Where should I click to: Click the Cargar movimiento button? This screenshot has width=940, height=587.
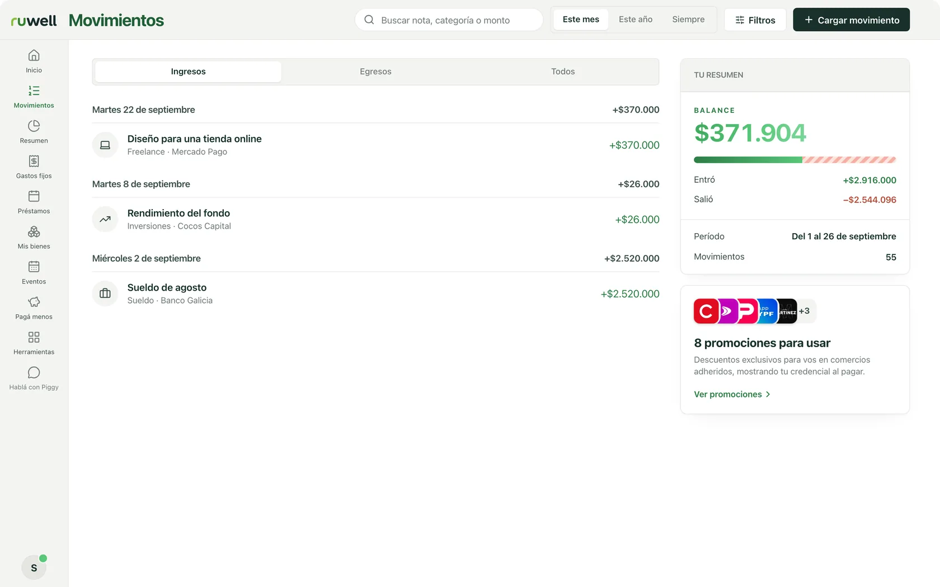click(x=851, y=20)
